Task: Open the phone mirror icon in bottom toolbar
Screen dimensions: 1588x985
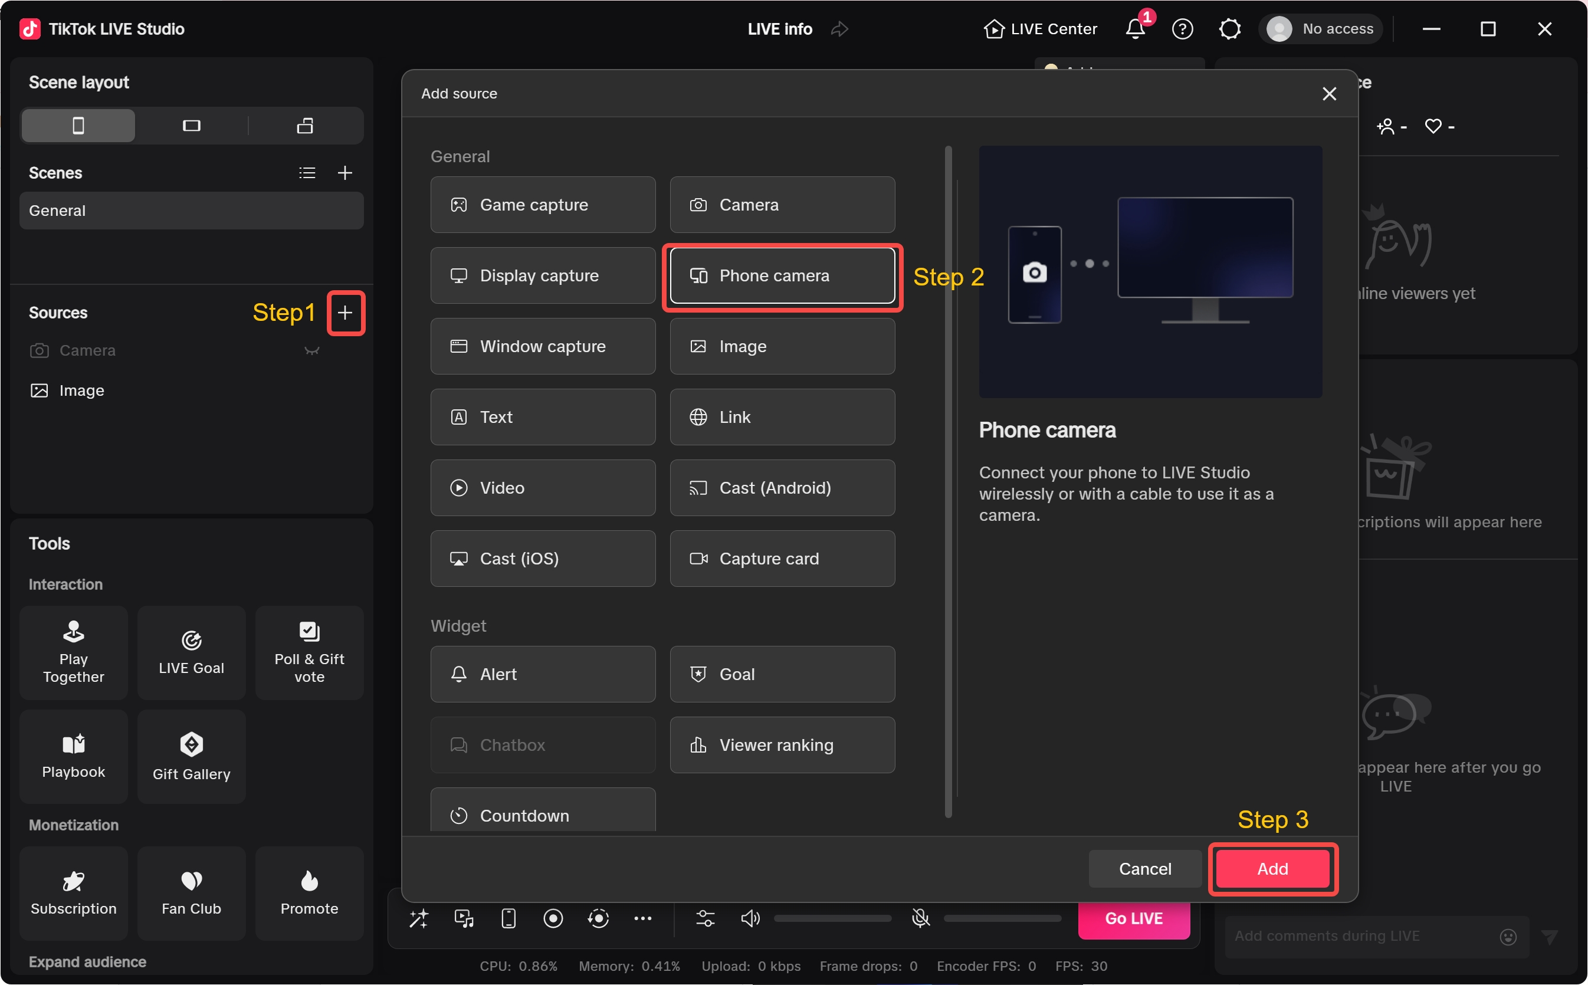Action: click(507, 918)
